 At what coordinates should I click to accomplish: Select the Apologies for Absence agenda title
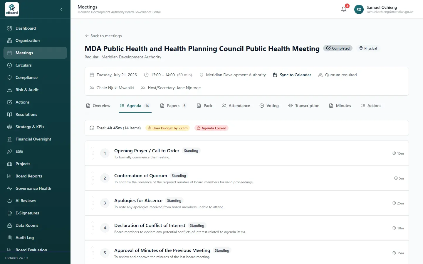pos(138,201)
